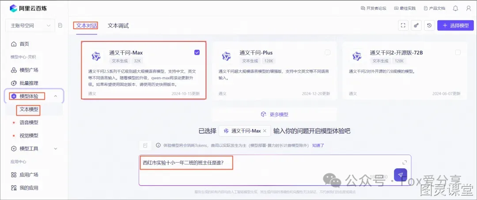Click the 我的应用 icon
Image resolution: width=477 pixels, height=200 pixels.
coord(13,188)
